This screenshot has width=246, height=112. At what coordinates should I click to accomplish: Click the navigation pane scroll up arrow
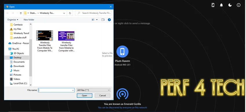coord(31,25)
